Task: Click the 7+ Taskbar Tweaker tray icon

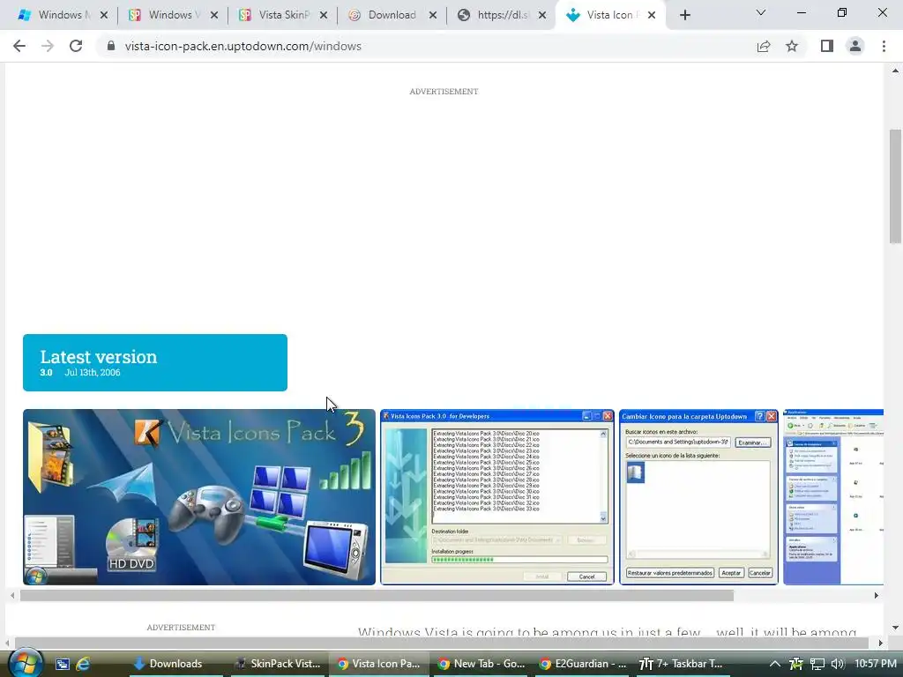Action: pyautogui.click(x=796, y=664)
